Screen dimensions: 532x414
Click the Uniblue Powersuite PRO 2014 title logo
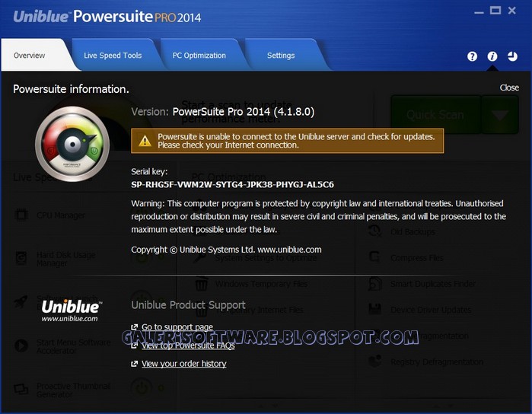(107, 17)
